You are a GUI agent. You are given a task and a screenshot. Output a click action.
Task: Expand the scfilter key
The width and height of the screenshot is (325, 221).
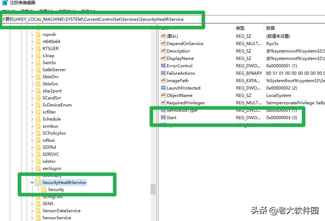point(32,112)
